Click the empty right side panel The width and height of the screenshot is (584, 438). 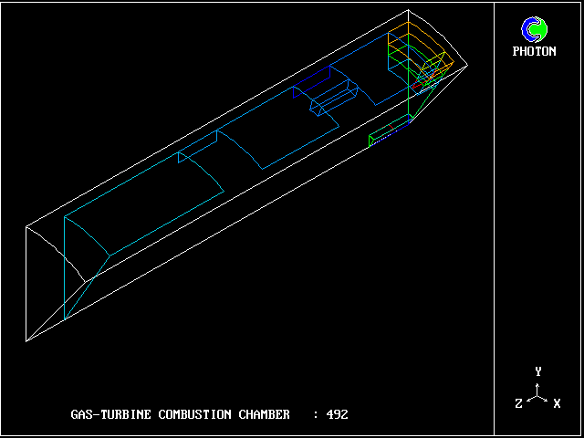pyautogui.click(x=538, y=210)
